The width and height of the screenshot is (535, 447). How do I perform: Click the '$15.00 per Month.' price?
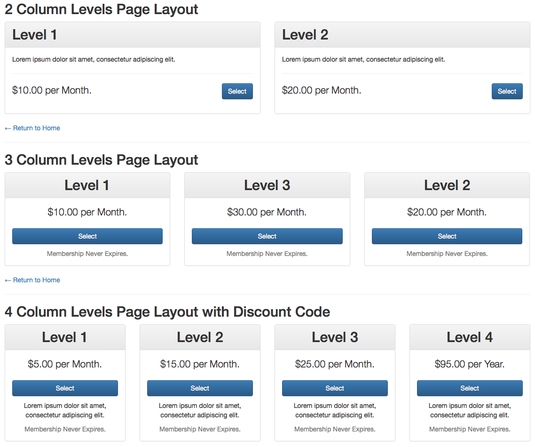pos(200,364)
